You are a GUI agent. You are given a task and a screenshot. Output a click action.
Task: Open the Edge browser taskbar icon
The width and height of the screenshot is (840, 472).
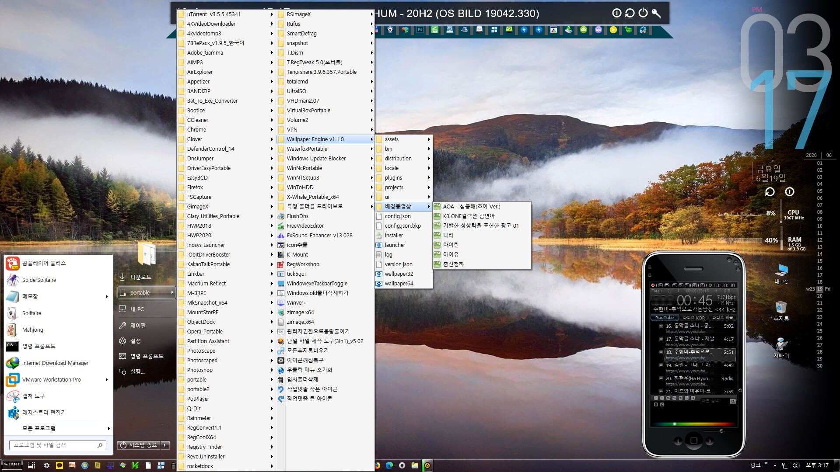tap(389, 465)
